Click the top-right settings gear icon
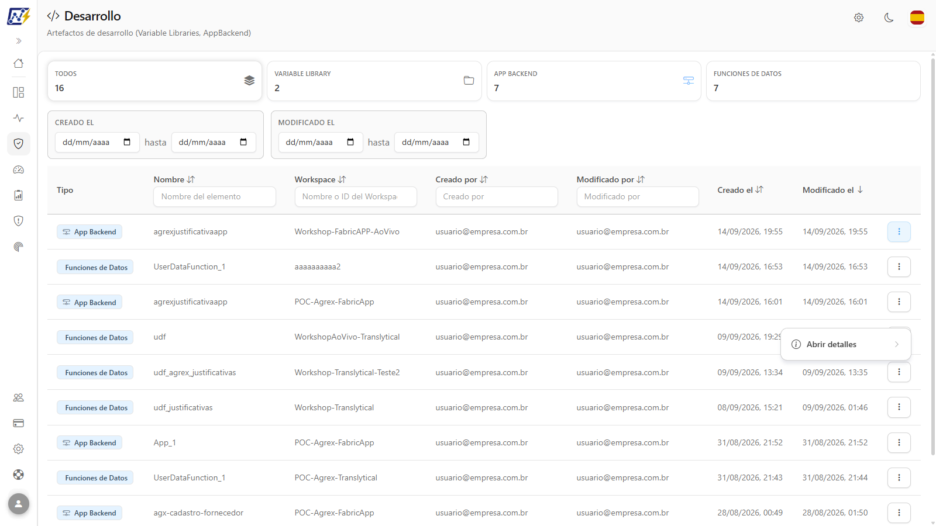 (859, 18)
